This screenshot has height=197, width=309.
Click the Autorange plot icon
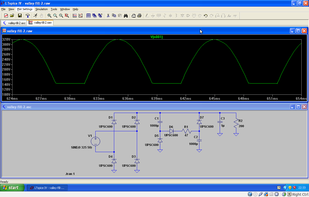click(x=81, y=16)
